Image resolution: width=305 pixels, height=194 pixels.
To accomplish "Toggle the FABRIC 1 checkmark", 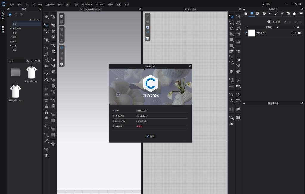I will [246, 33].
